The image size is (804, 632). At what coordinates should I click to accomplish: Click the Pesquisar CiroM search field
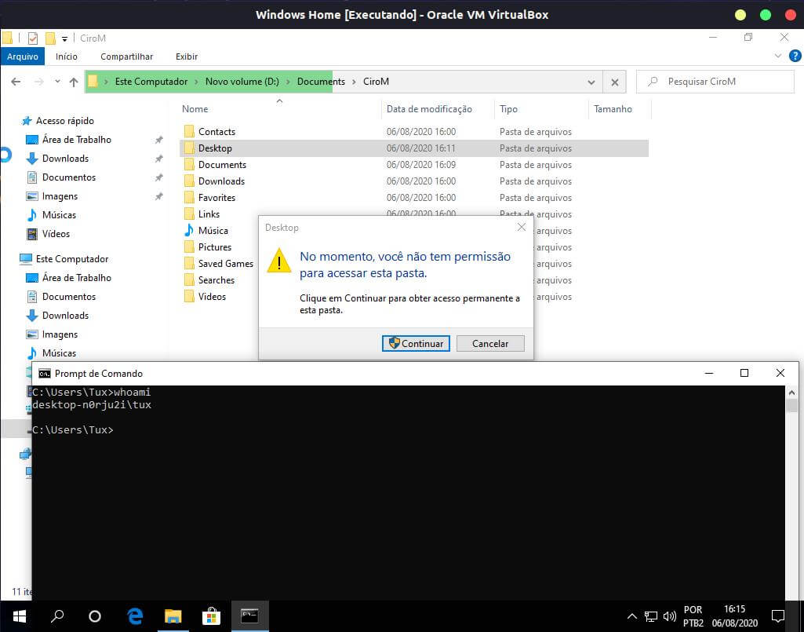point(715,82)
